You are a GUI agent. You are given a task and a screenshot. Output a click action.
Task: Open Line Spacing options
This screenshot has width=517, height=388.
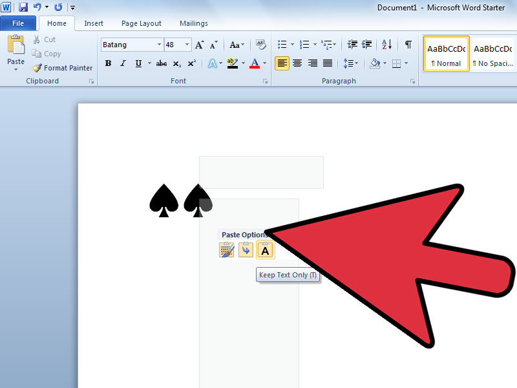pos(350,63)
